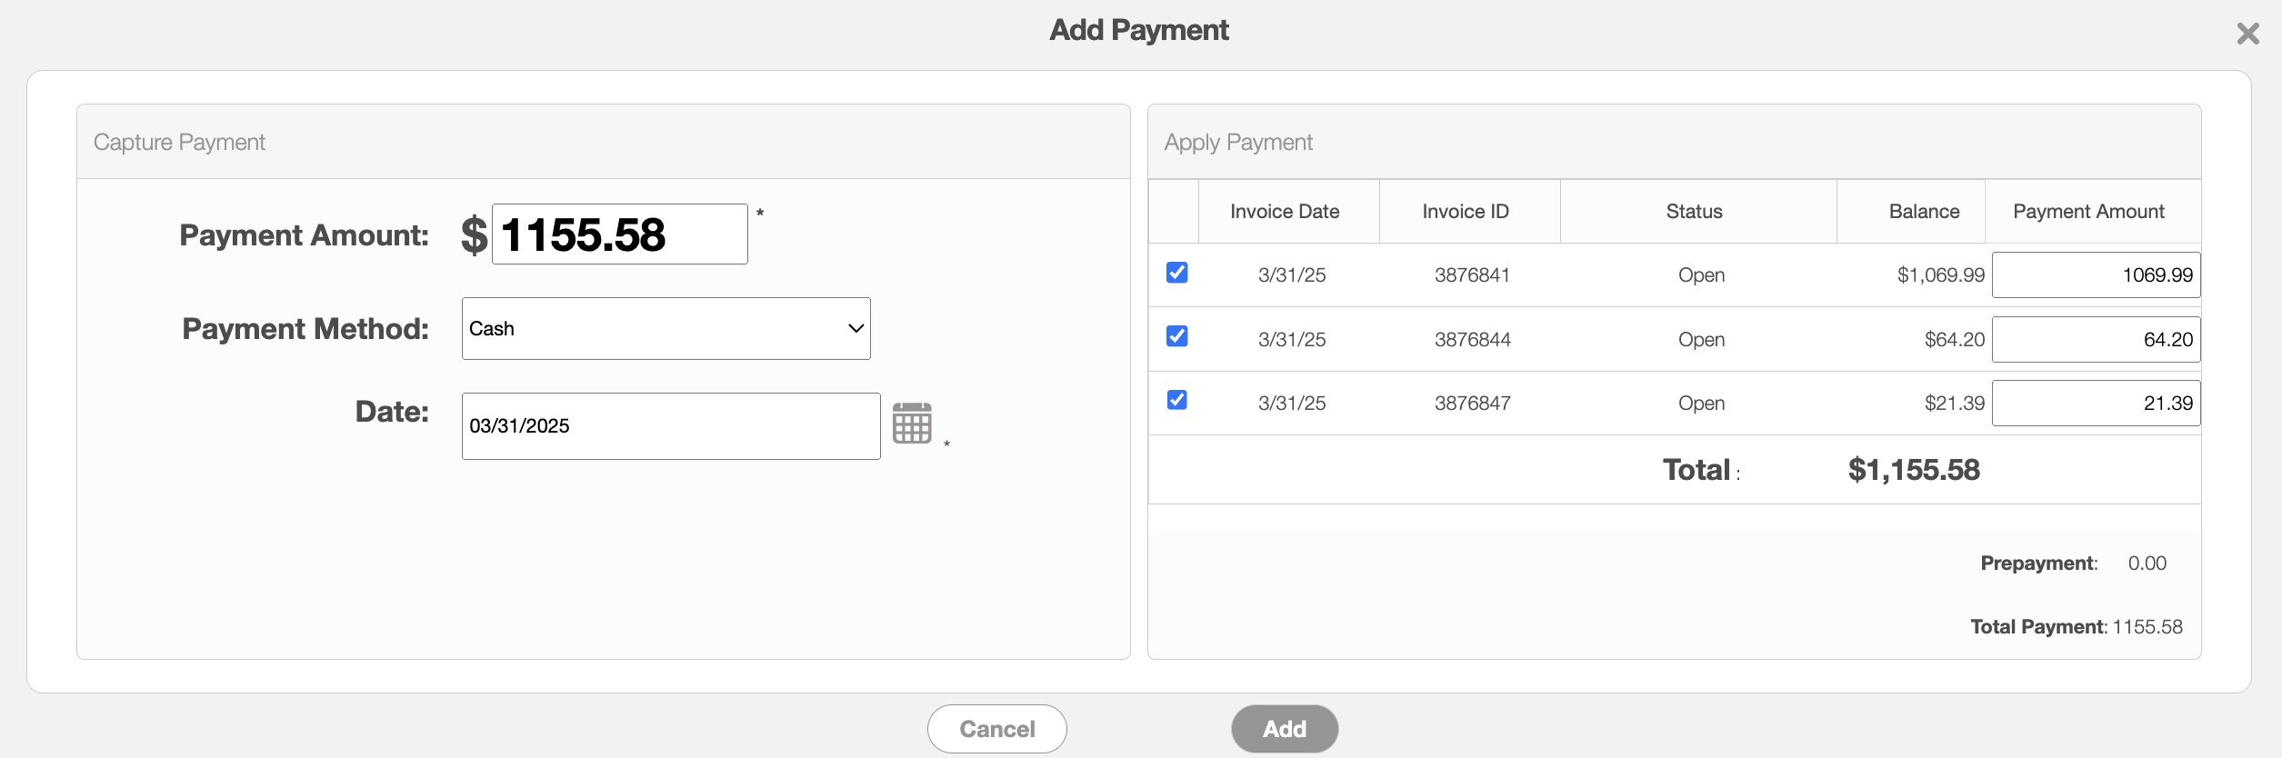The height and width of the screenshot is (758, 2282).
Task: Click the Status column header
Action: (1694, 212)
